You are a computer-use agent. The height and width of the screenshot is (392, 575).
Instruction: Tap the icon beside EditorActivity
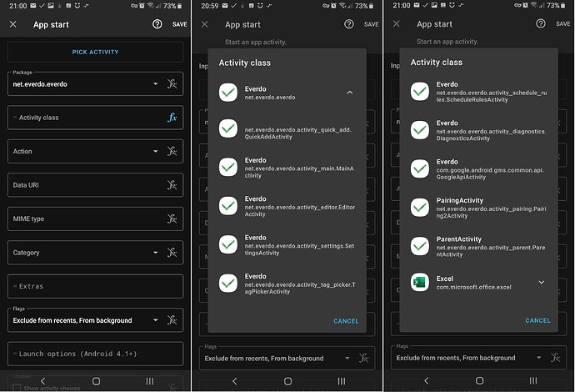coord(228,206)
